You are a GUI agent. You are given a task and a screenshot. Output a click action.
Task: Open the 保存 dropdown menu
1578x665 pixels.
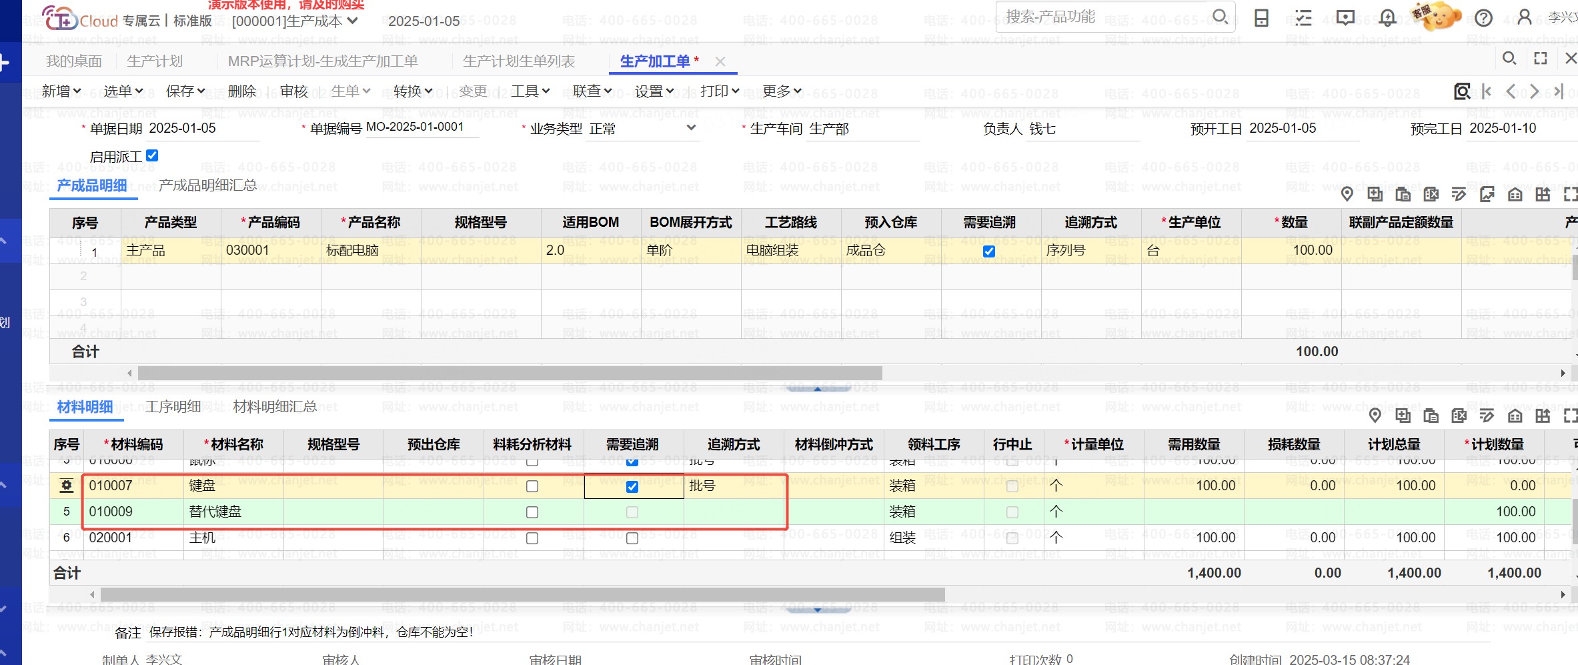(185, 91)
